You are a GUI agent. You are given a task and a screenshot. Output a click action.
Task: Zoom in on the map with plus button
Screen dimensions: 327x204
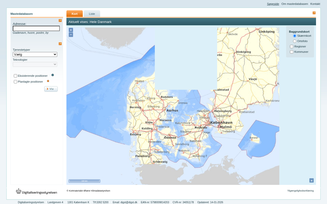coord(71,30)
